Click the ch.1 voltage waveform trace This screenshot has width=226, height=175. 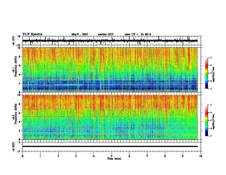point(110,41)
